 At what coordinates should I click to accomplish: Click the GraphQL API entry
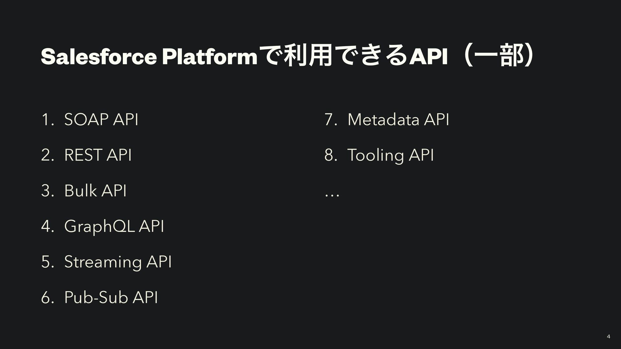pos(114,226)
